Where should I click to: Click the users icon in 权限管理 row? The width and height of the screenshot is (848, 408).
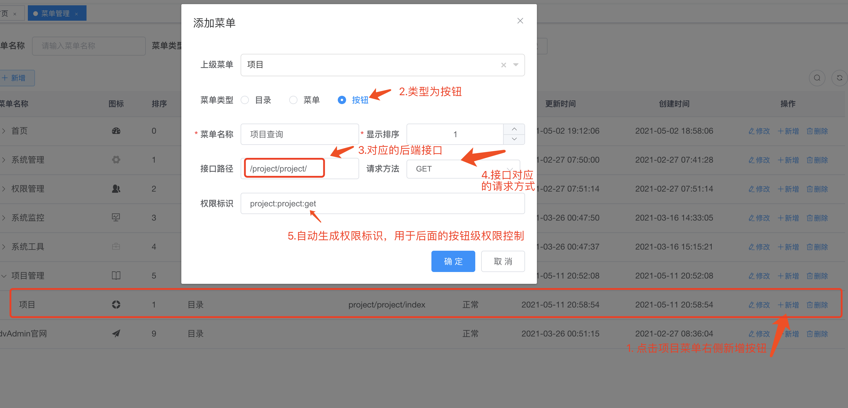tap(116, 189)
